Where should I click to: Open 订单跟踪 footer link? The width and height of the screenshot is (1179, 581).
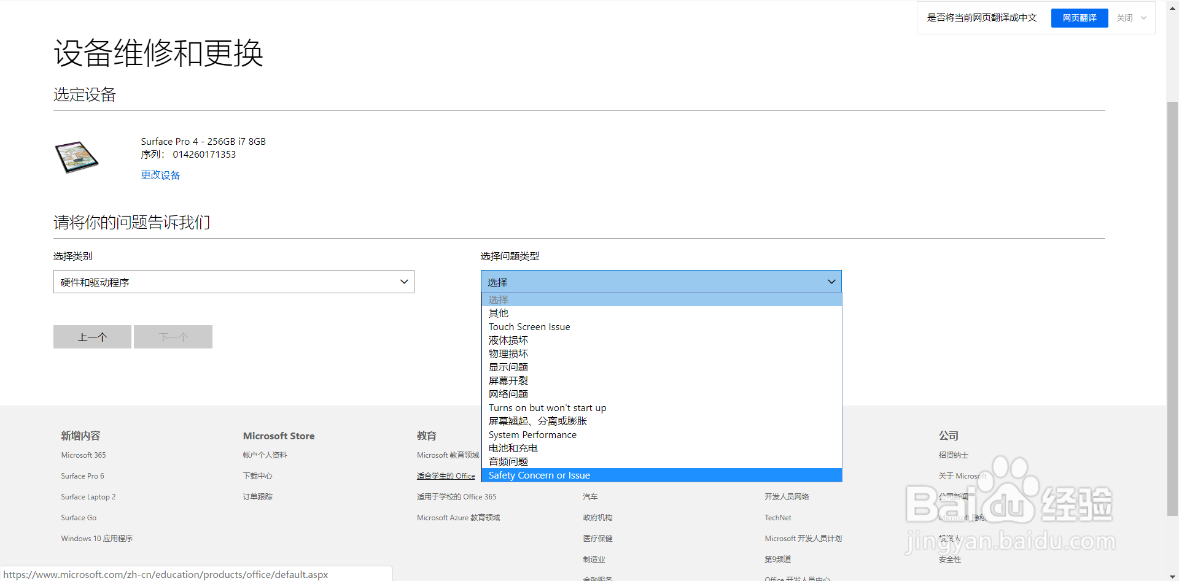coord(257,497)
